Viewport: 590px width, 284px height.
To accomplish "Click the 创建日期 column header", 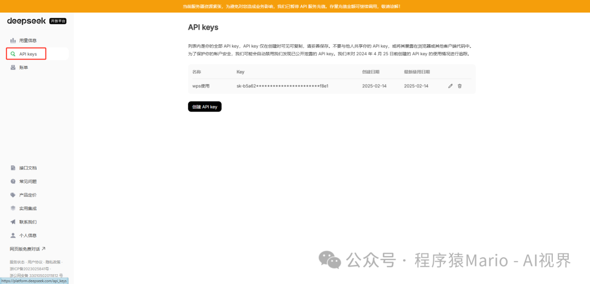I will [x=370, y=72].
